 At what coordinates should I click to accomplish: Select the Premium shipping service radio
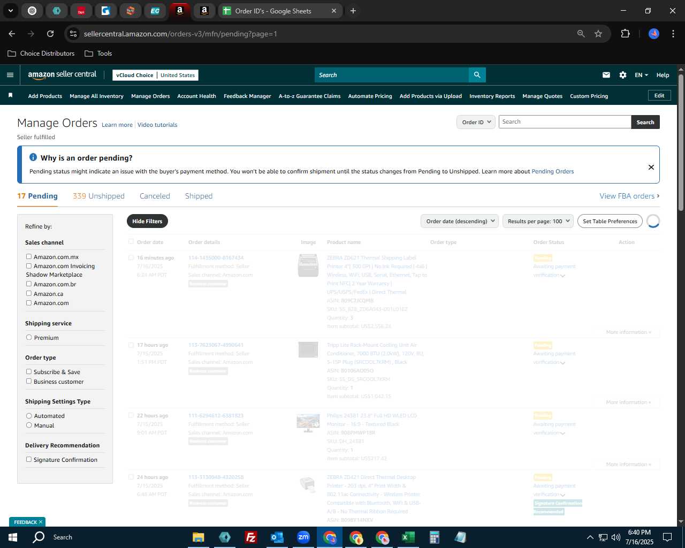[29, 338]
